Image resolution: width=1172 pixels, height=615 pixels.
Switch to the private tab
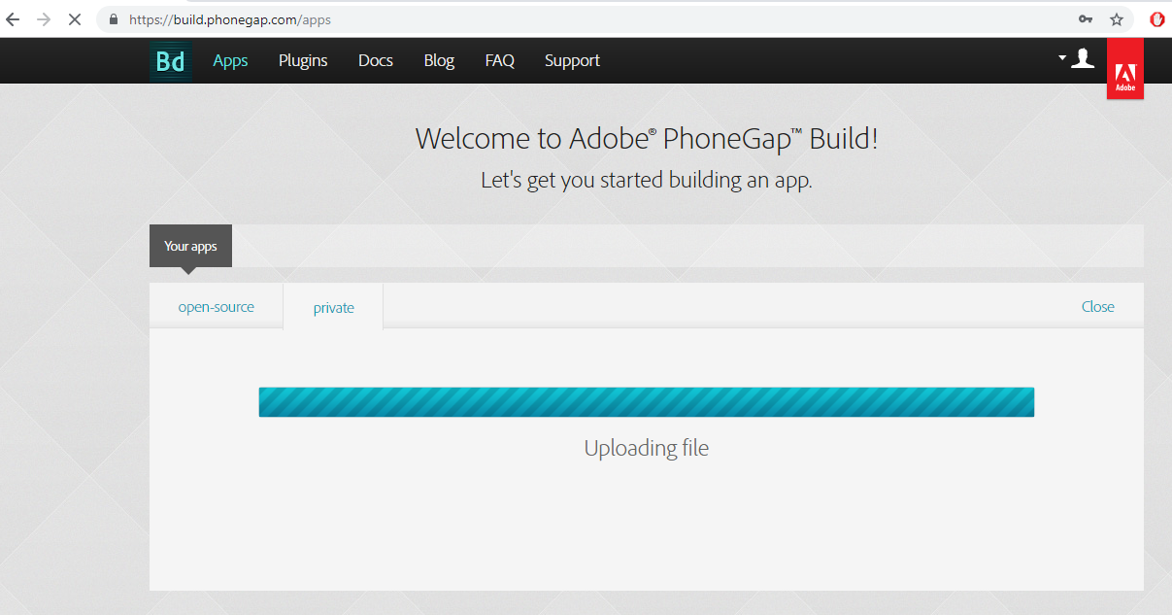333,307
